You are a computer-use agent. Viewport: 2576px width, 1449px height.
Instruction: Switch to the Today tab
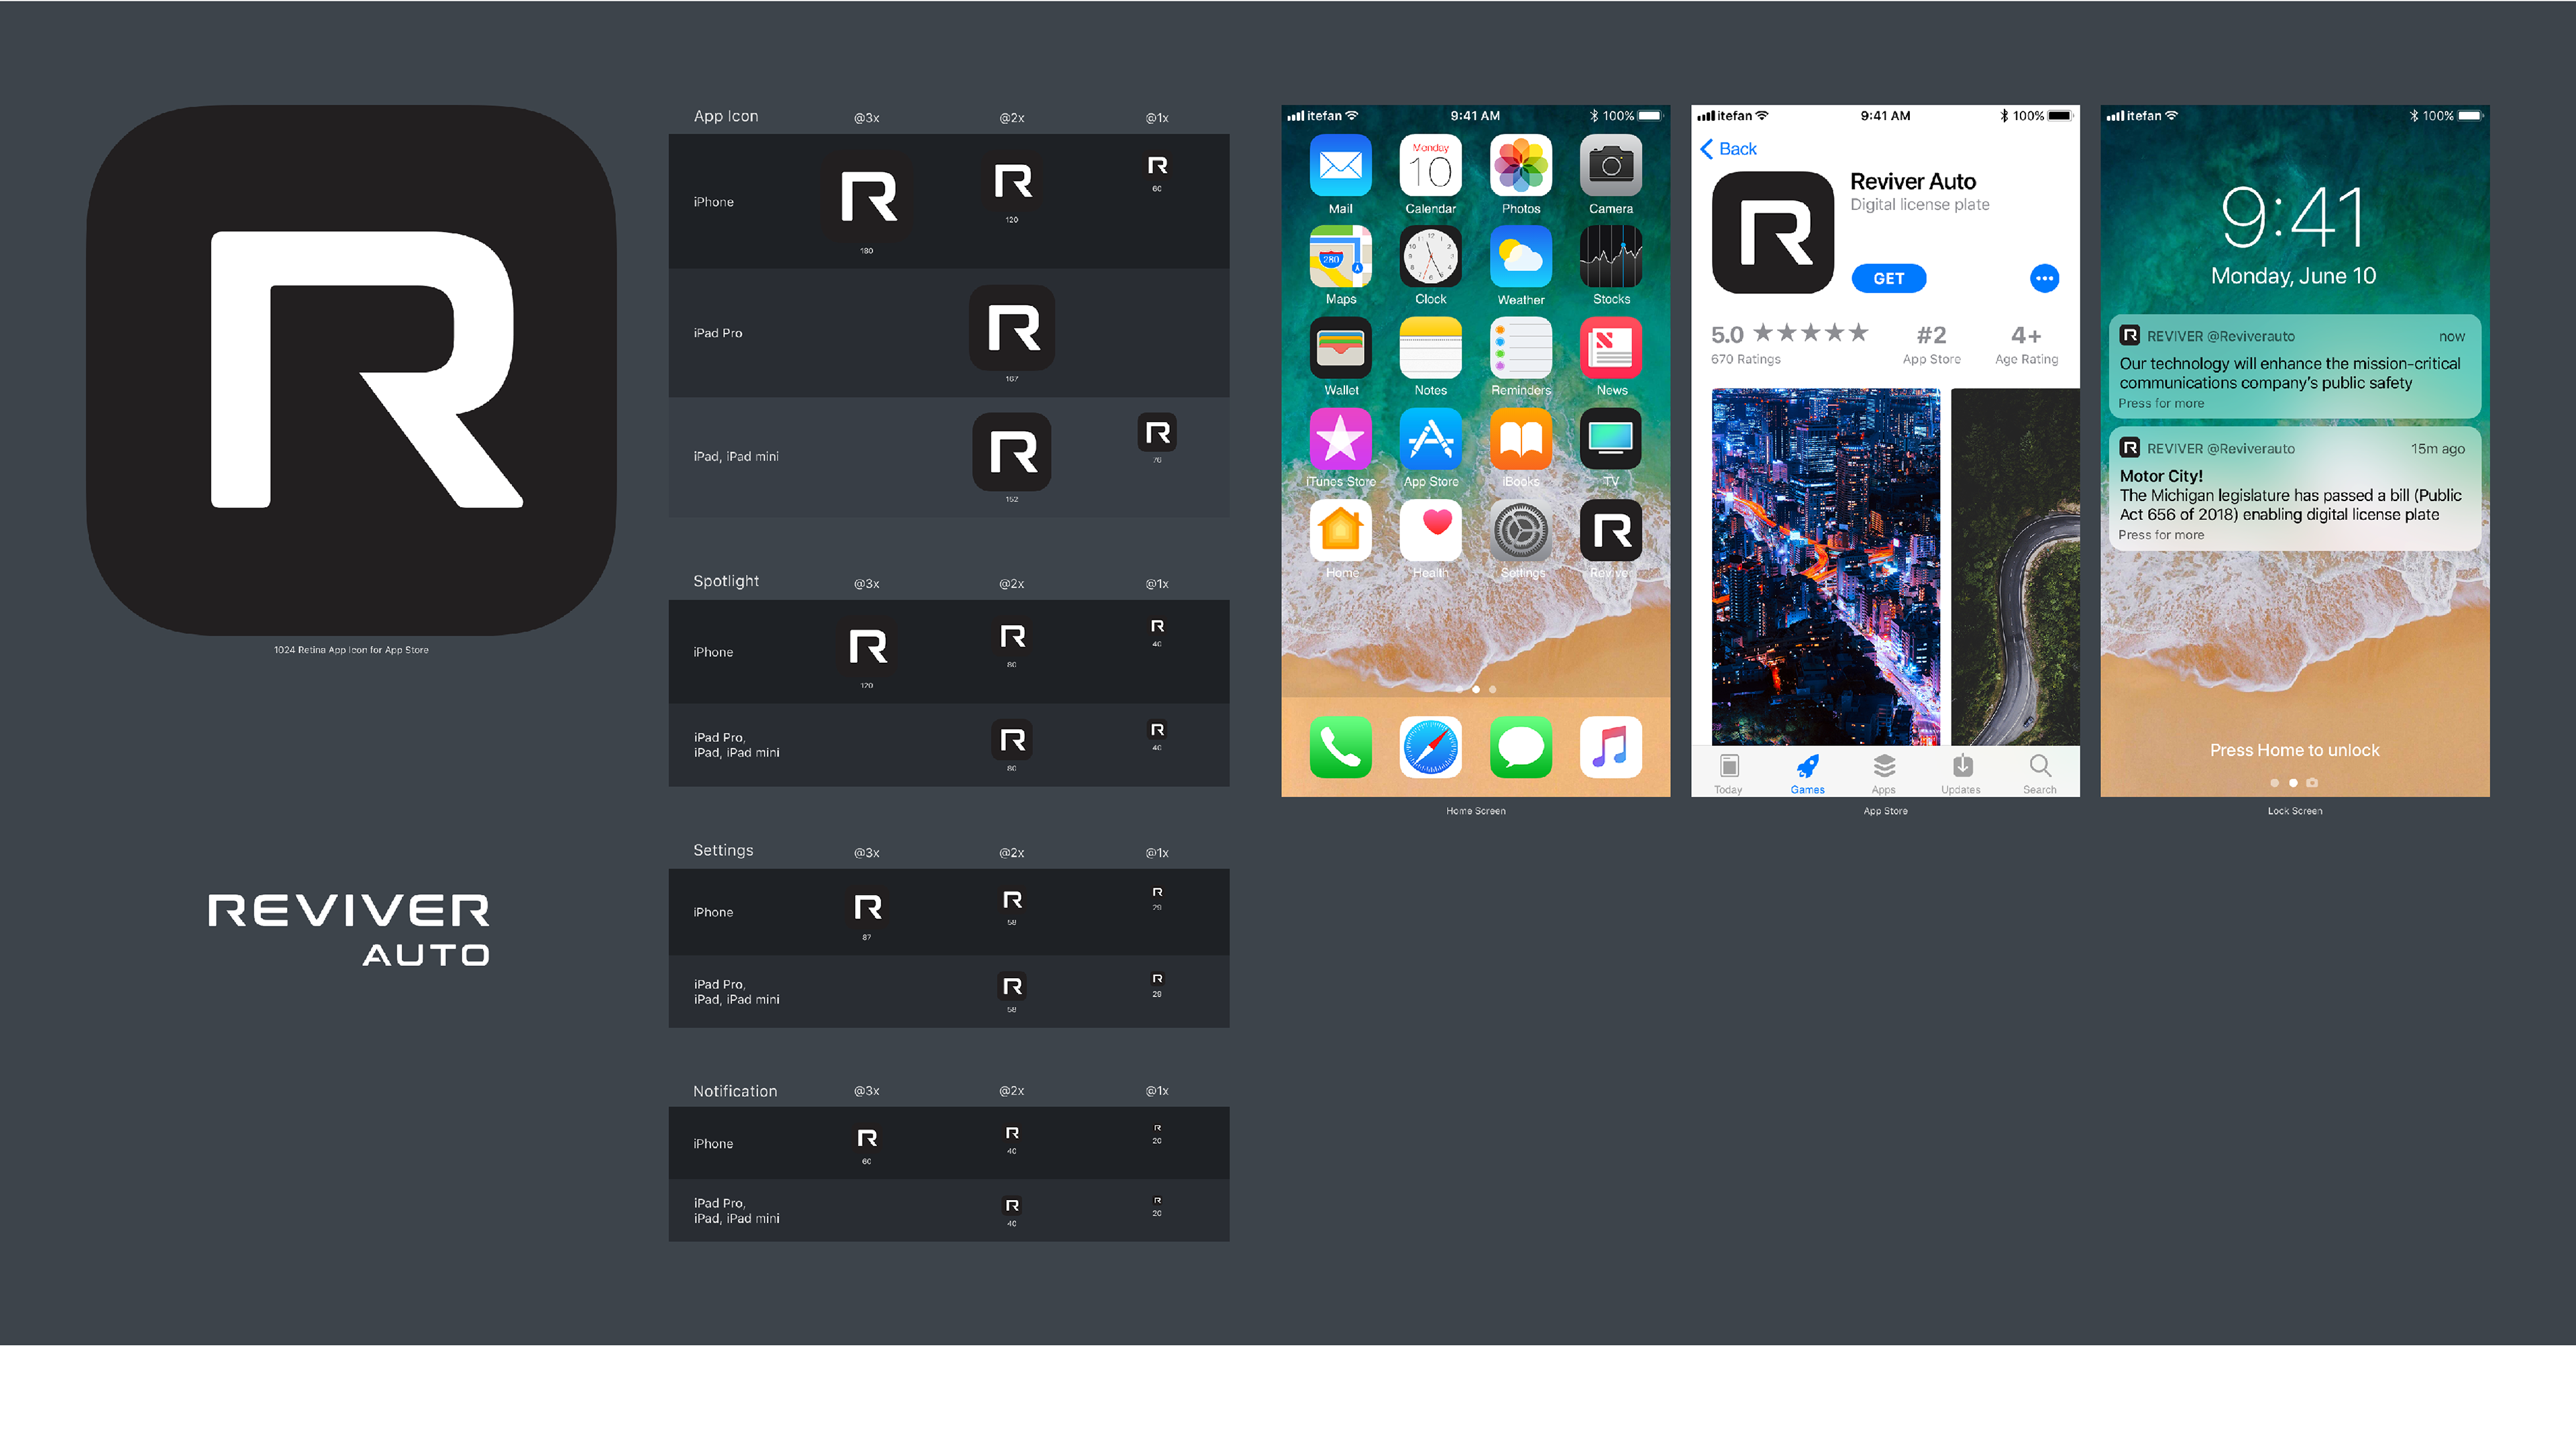[x=1728, y=773]
